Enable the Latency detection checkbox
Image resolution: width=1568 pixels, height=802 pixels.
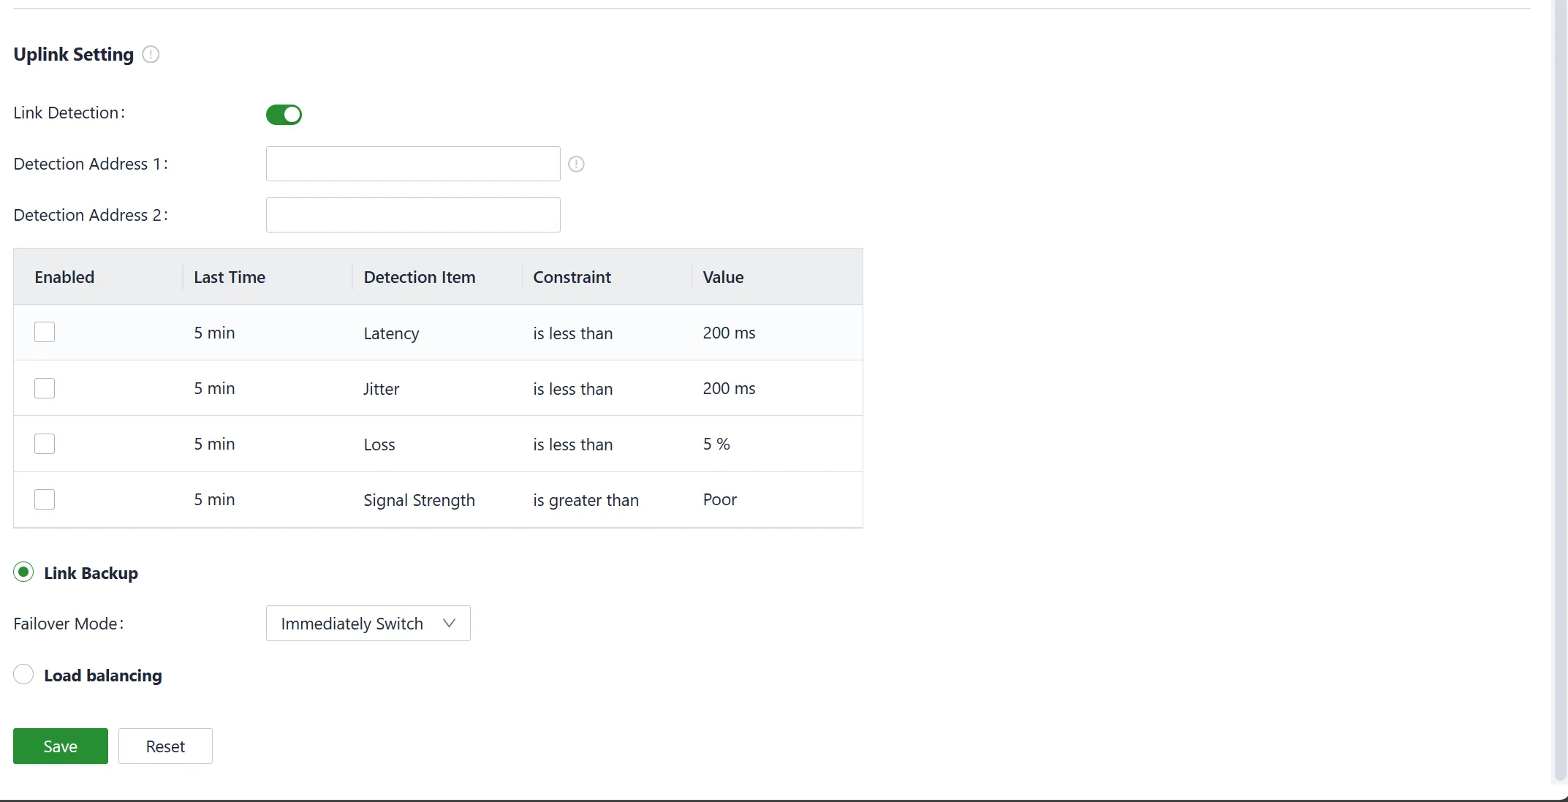tap(45, 333)
